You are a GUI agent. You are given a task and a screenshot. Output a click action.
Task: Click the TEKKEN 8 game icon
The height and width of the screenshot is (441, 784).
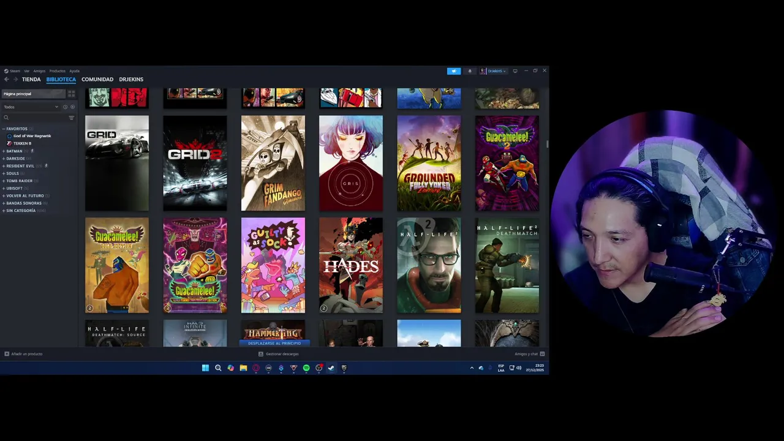click(x=9, y=143)
